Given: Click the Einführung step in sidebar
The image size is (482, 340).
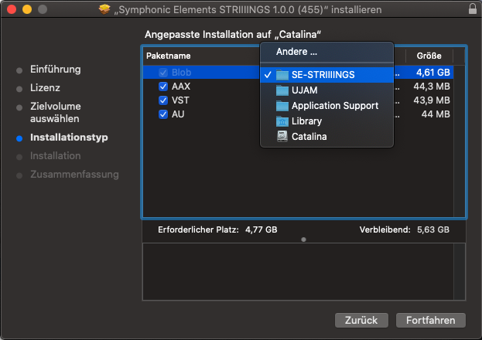Looking at the screenshot, I should click(56, 70).
